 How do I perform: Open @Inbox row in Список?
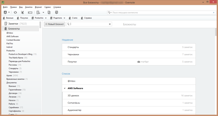point(129,81)
